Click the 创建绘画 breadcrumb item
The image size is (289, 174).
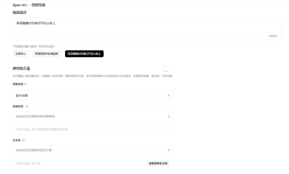pos(39,5)
